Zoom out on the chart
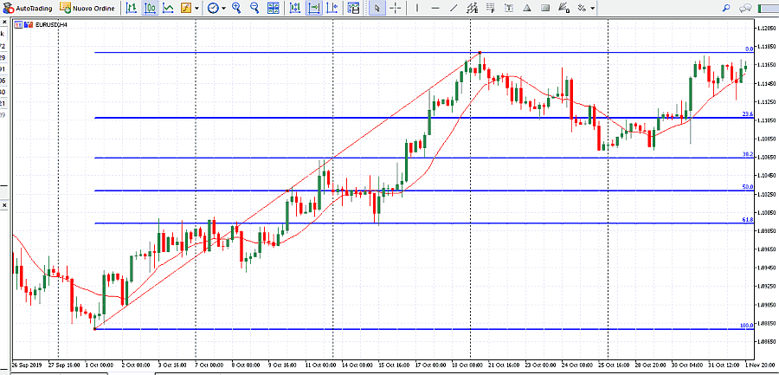 point(254,8)
